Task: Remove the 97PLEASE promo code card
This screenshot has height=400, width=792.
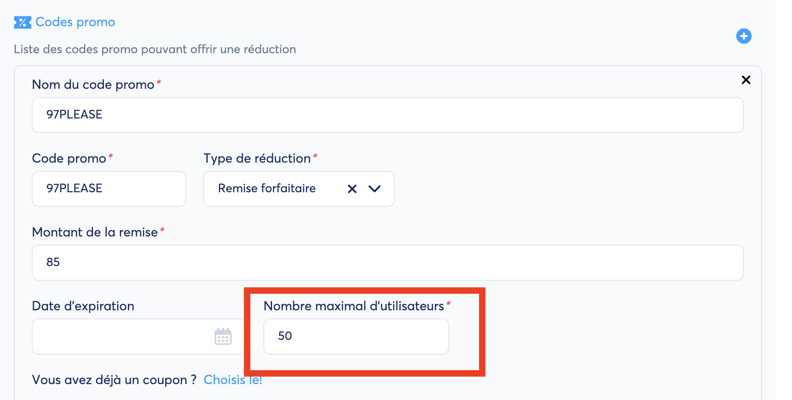Action: (x=746, y=80)
